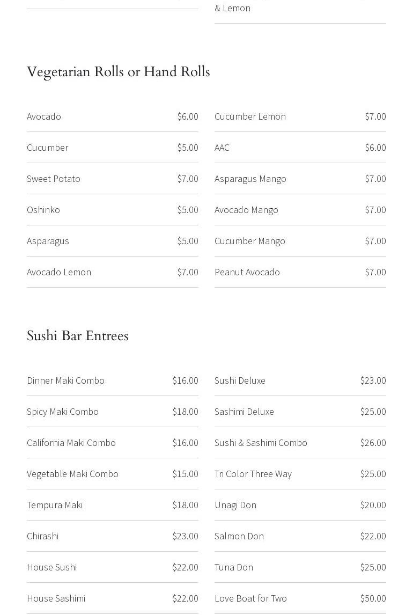Screen dimensions: 413x615
Task: Click the AAC roll item
Action: pos(222,148)
